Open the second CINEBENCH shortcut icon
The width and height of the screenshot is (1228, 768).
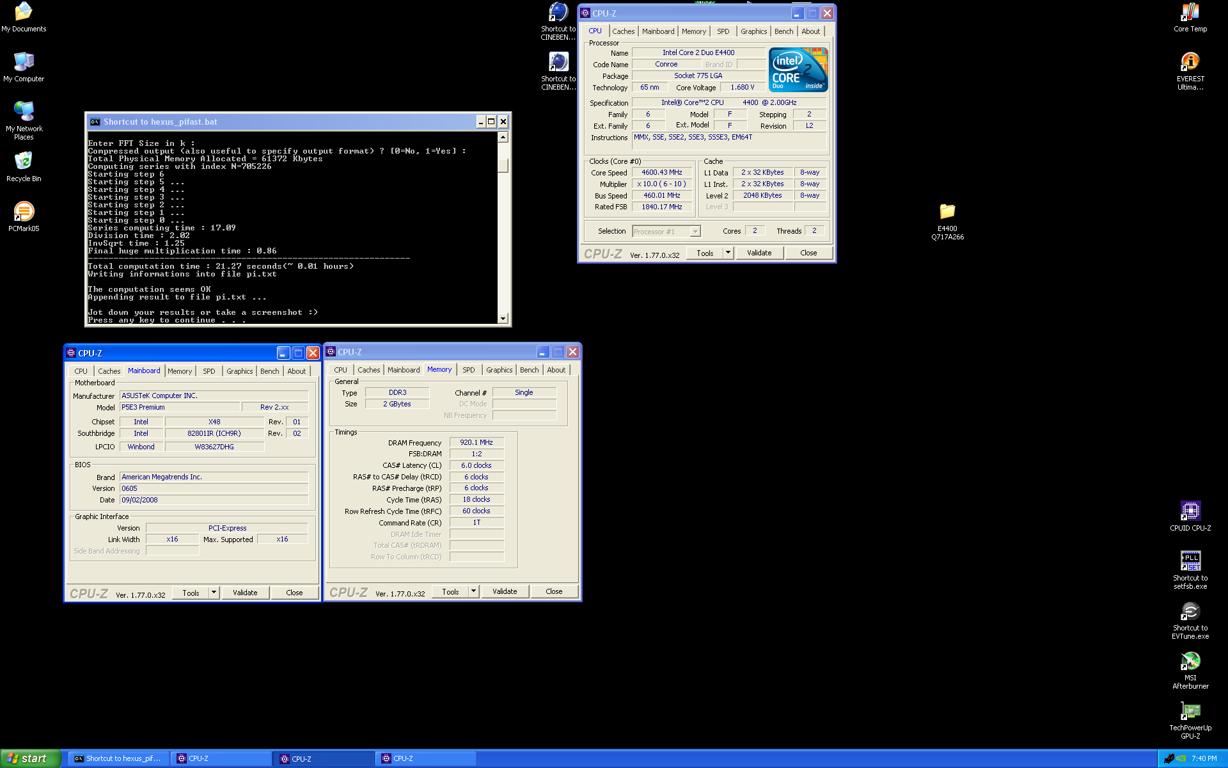tap(558, 71)
